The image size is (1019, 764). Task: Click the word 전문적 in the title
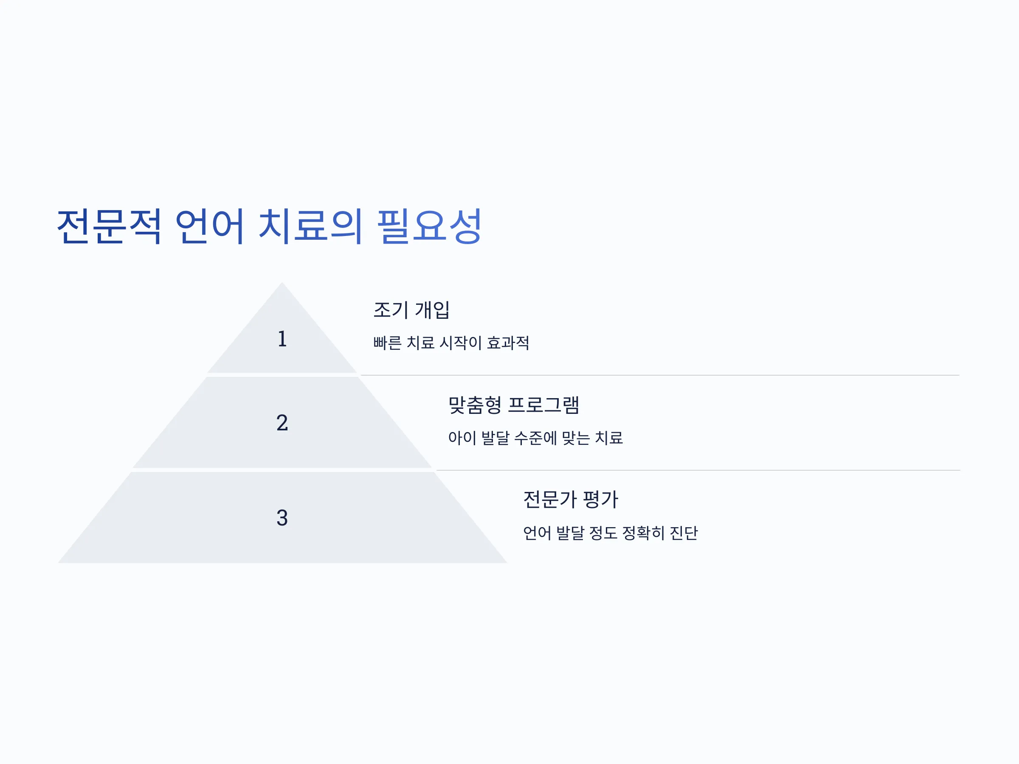(109, 226)
